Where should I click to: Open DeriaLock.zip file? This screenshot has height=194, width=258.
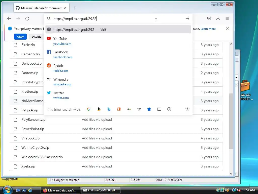coord(31,63)
